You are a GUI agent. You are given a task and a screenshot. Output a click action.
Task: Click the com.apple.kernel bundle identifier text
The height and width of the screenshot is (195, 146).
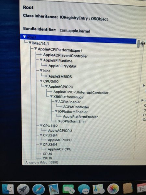tap(75, 31)
